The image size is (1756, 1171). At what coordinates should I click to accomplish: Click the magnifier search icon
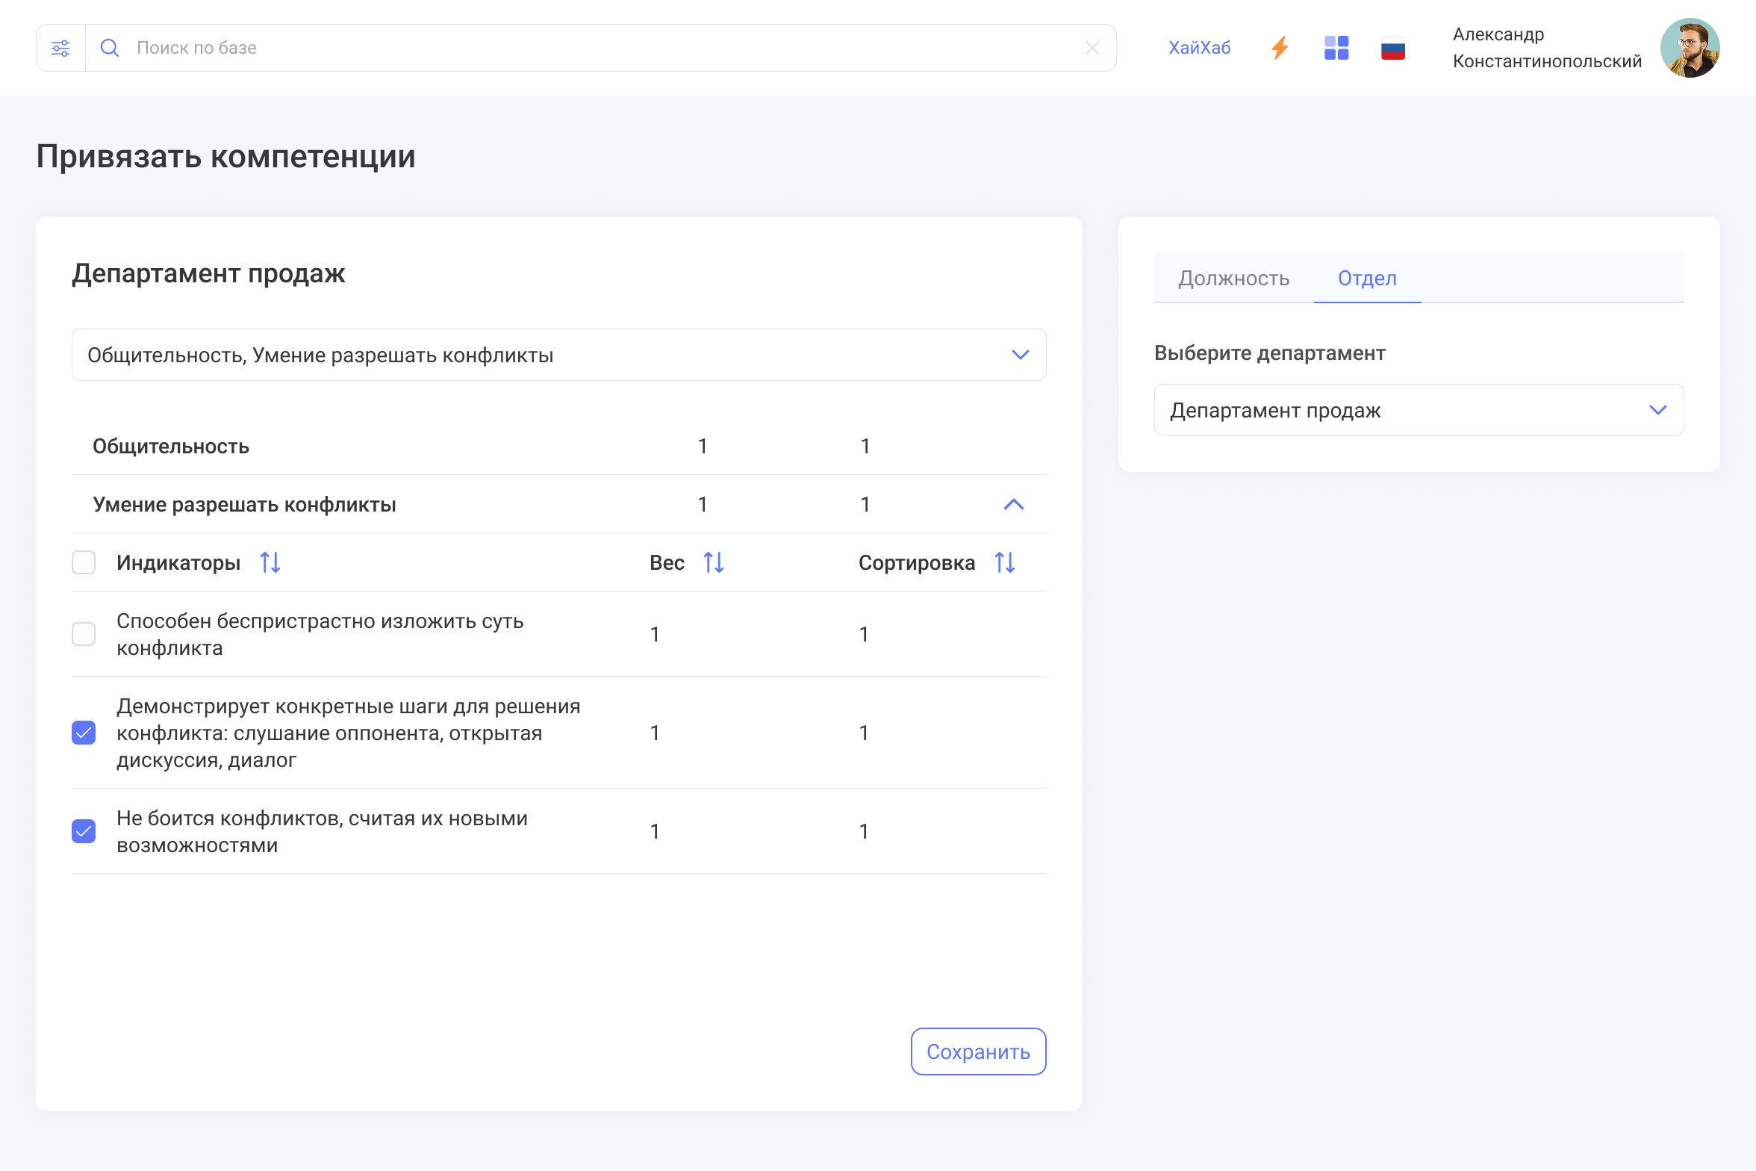pyautogui.click(x=110, y=49)
